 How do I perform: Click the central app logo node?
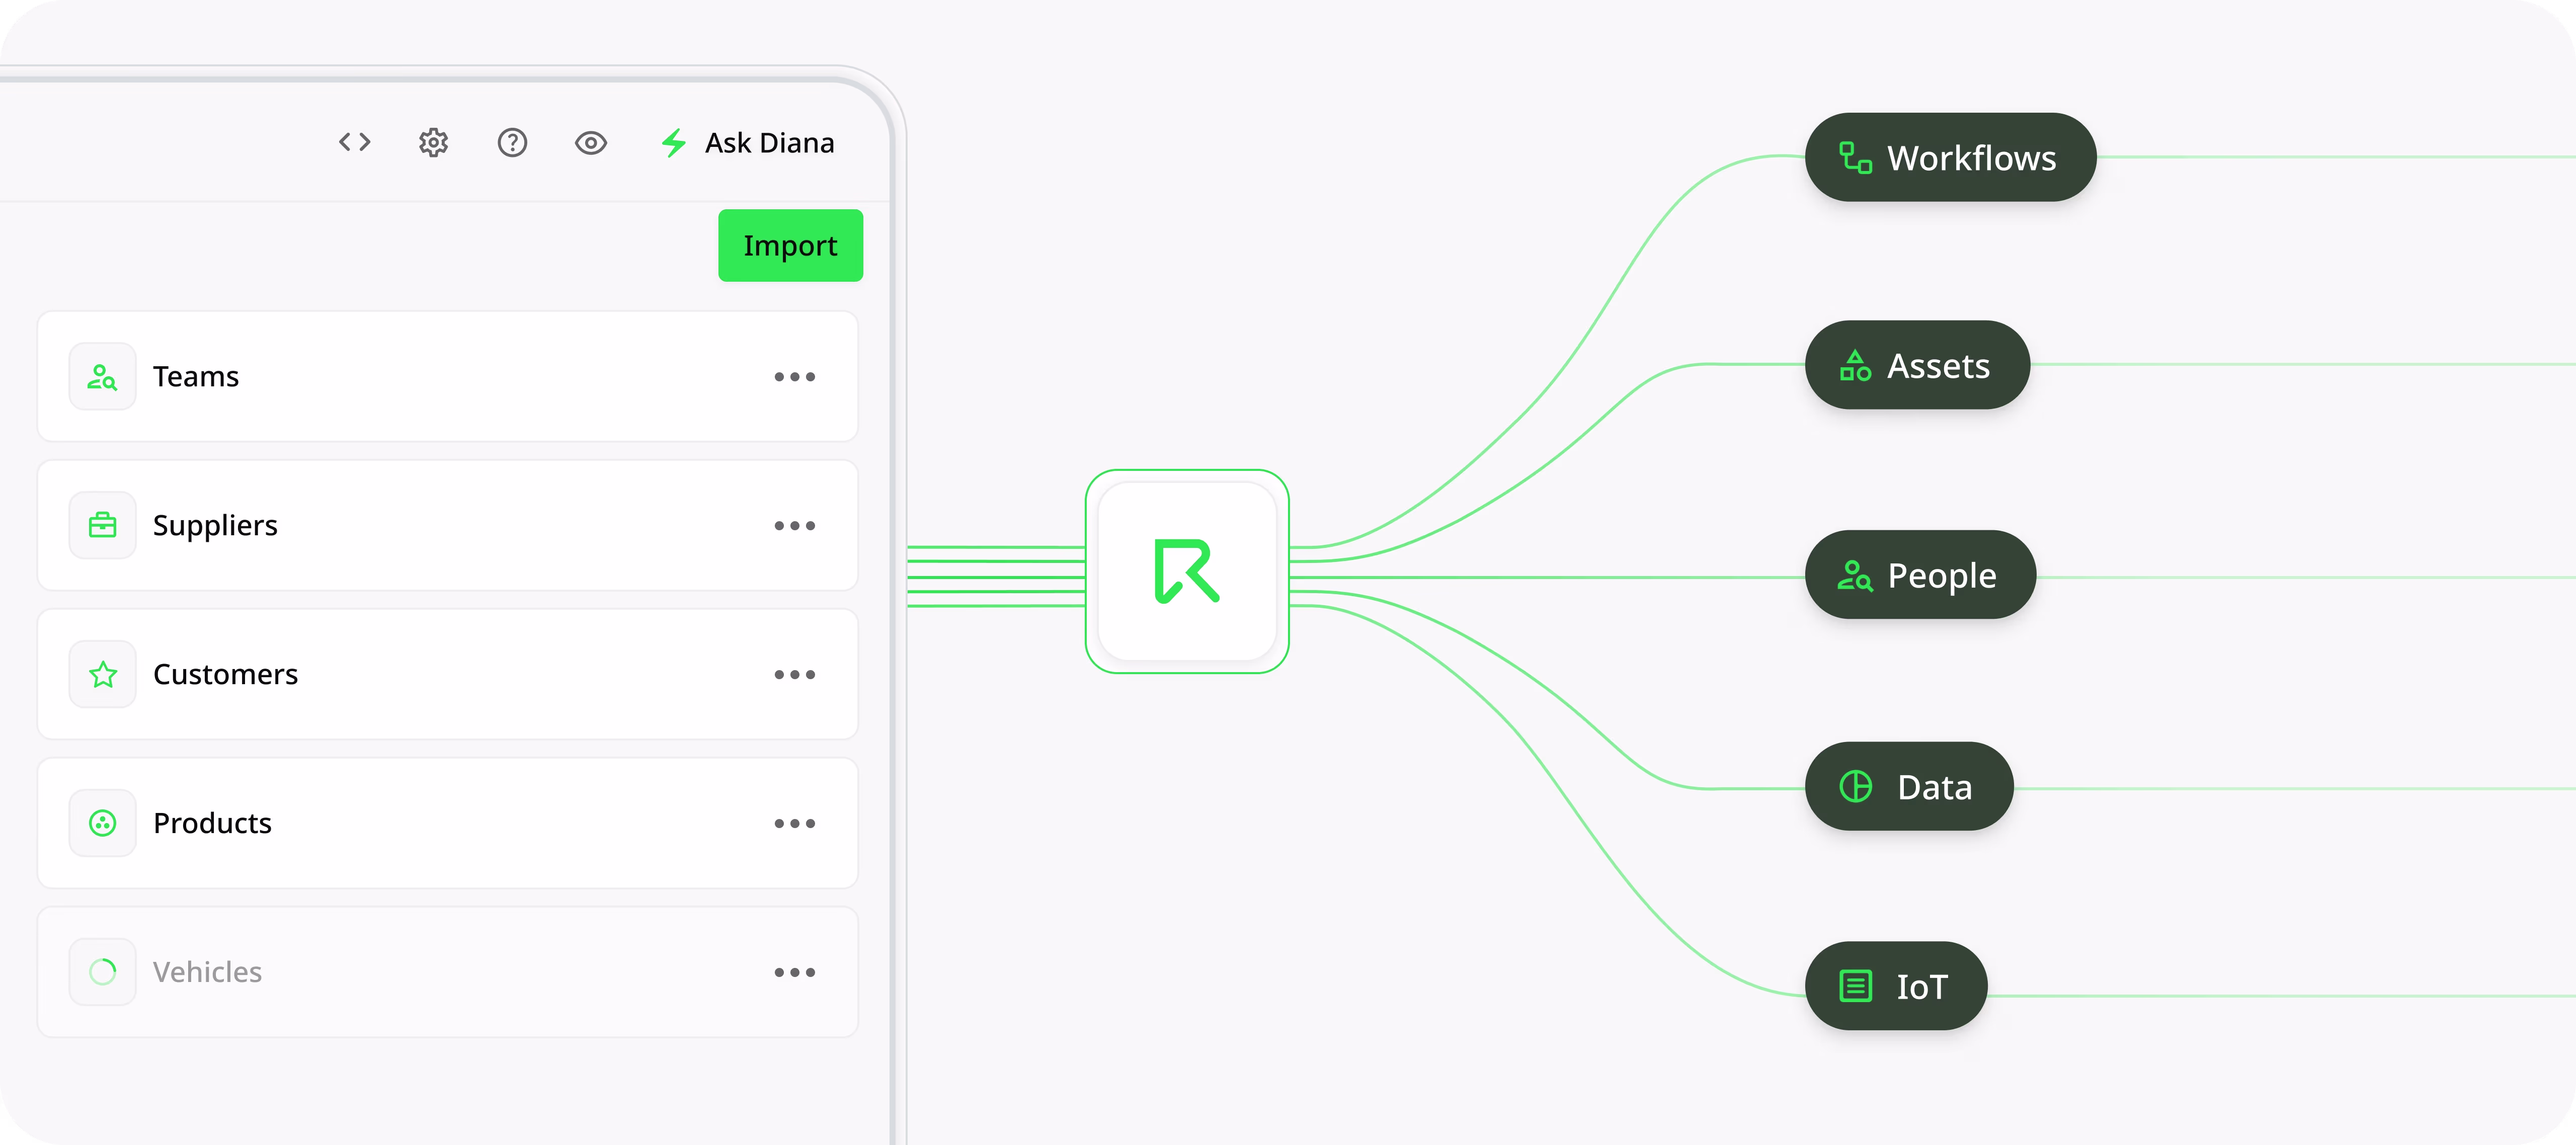(x=1187, y=572)
